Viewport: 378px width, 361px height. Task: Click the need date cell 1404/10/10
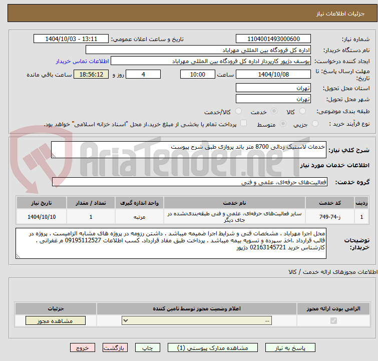[42, 217]
